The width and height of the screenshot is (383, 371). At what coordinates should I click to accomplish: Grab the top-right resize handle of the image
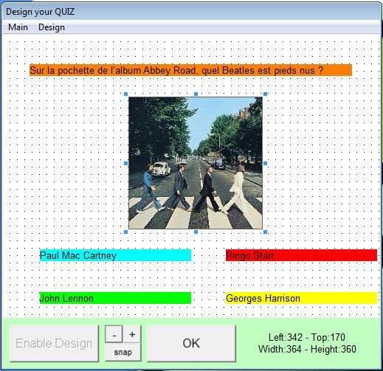point(265,94)
